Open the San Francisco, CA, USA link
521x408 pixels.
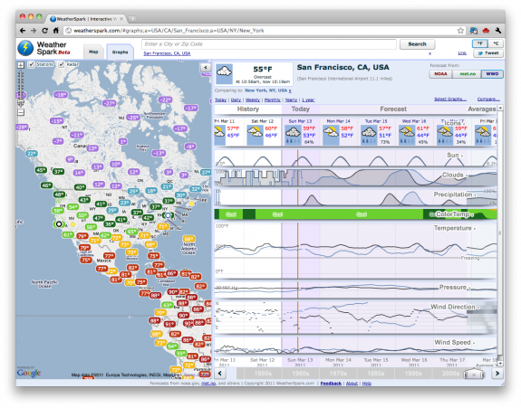click(167, 53)
